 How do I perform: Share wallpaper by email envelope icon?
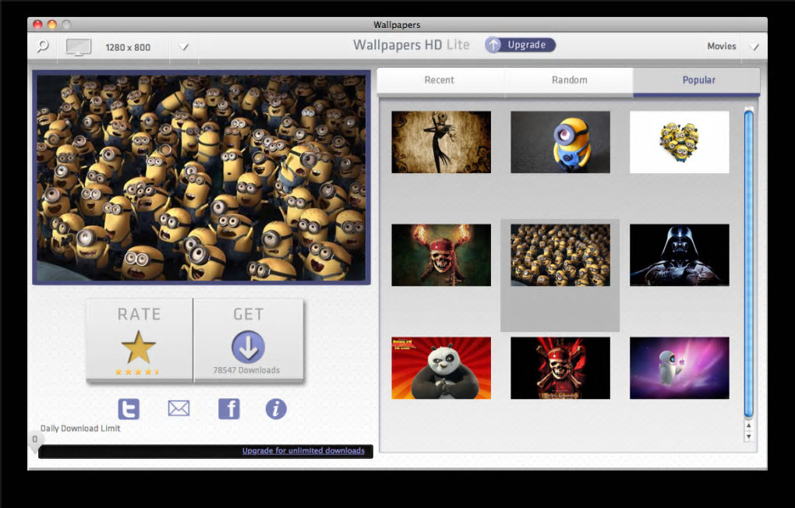coord(179,408)
